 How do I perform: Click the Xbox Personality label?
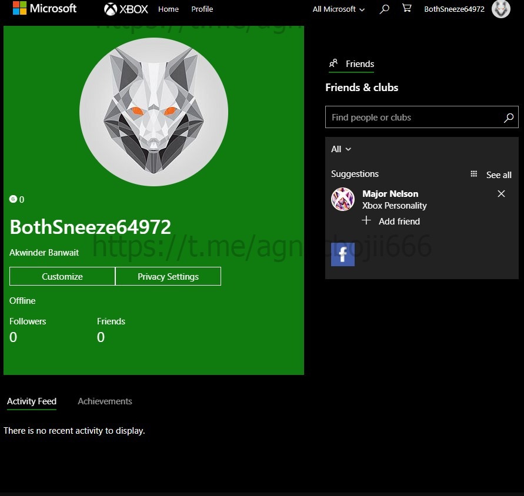coord(395,206)
